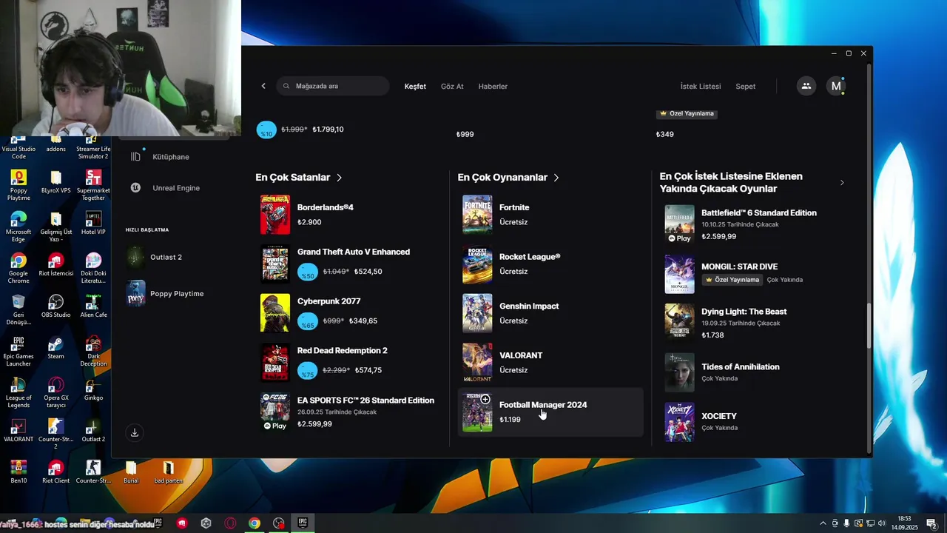Open the downloads icon in the sidebar
947x533 pixels.
[135, 432]
